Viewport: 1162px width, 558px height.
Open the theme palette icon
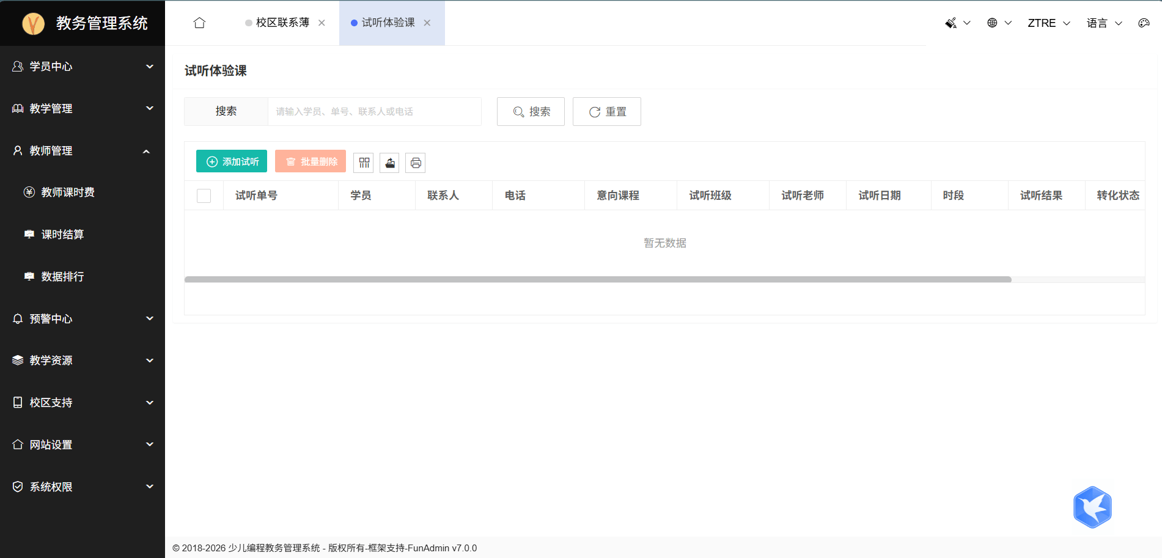[1144, 23]
